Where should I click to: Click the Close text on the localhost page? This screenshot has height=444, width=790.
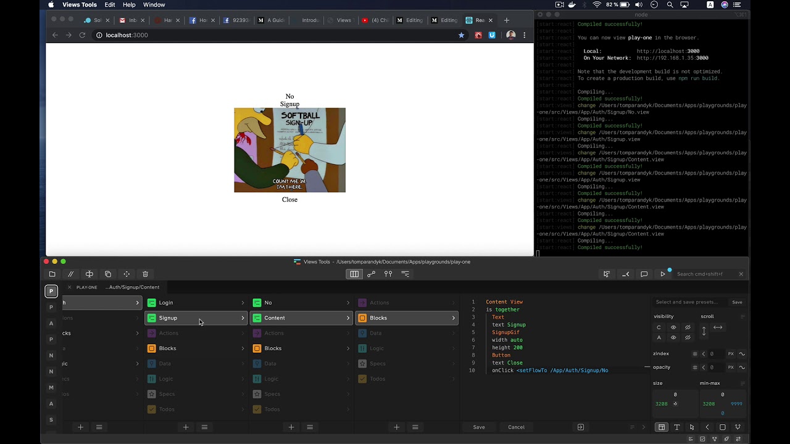[289, 200]
